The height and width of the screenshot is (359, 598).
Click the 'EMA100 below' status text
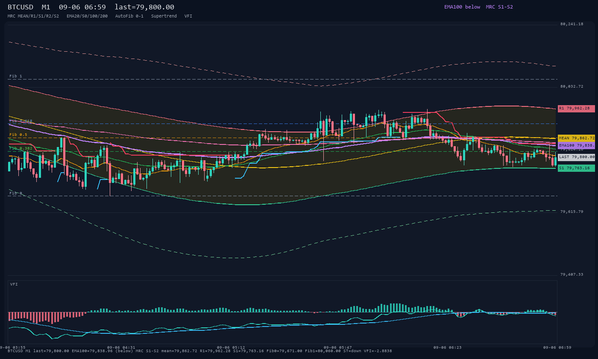click(x=462, y=7)
